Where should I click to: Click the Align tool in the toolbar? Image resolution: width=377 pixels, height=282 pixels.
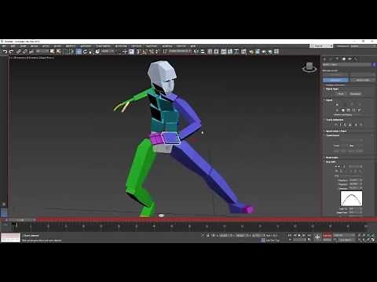coord(203,52)
